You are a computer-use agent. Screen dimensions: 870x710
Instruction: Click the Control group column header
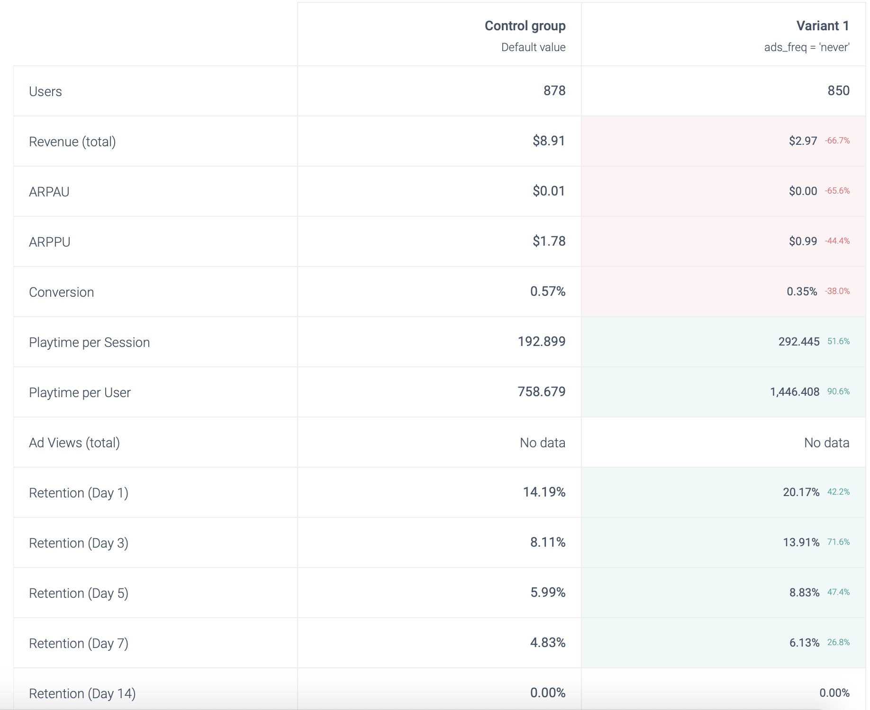coord(525,26)
